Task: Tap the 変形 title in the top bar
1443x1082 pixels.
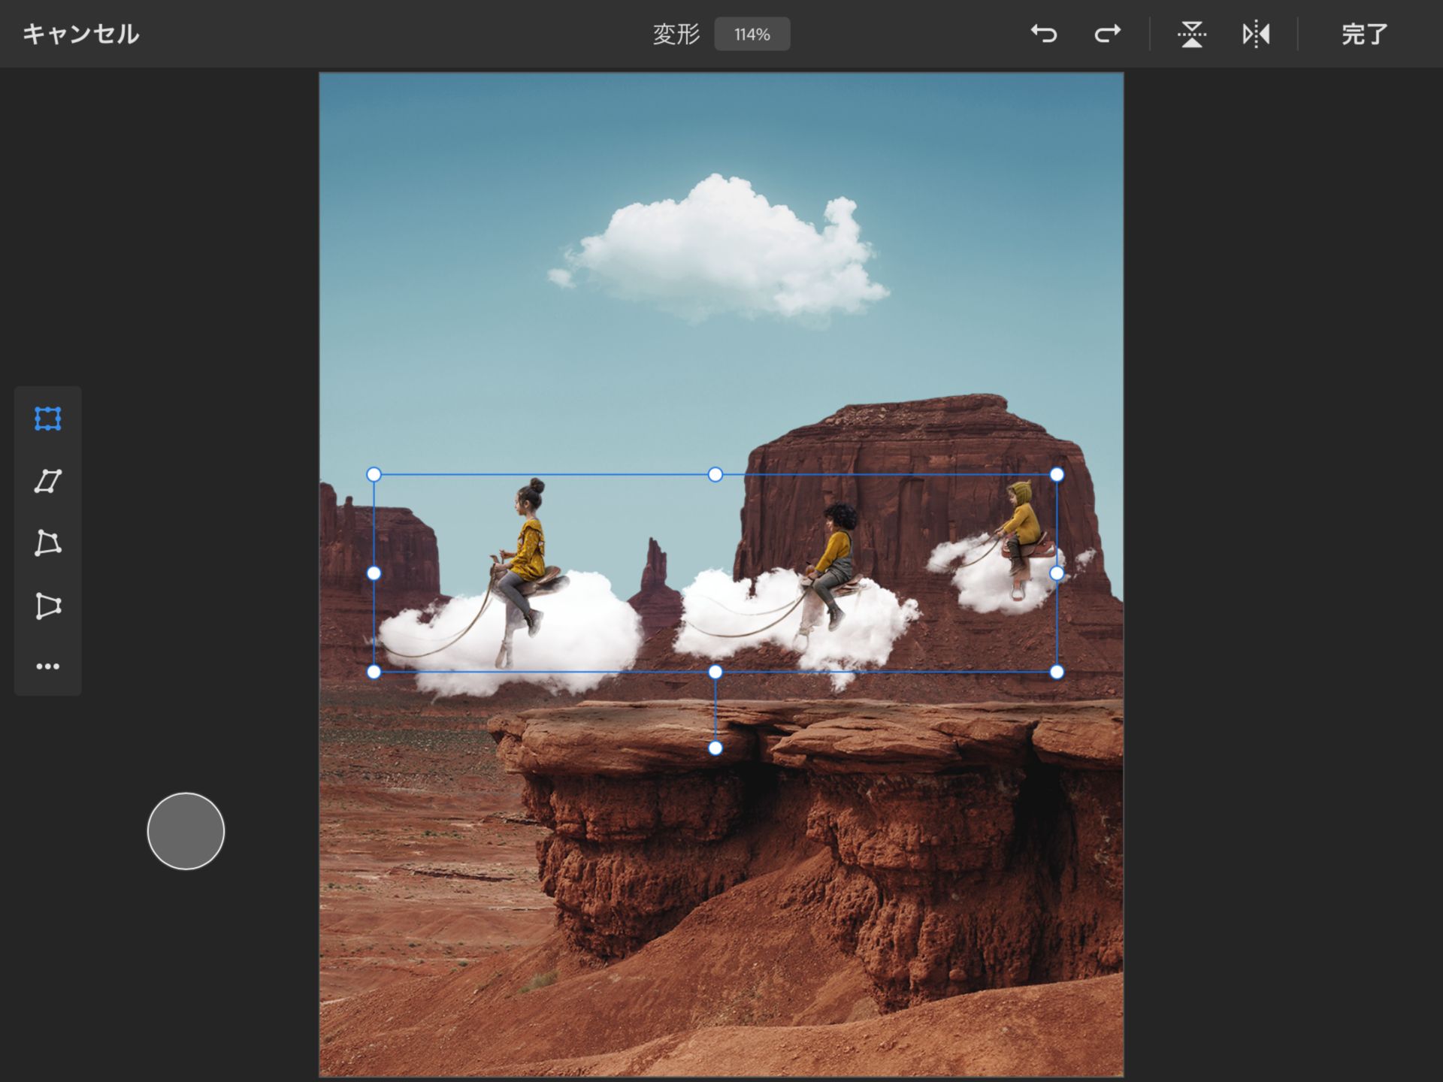Action: (677, 34)
